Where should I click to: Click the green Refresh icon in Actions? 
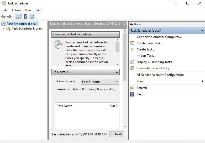(132, 88)
